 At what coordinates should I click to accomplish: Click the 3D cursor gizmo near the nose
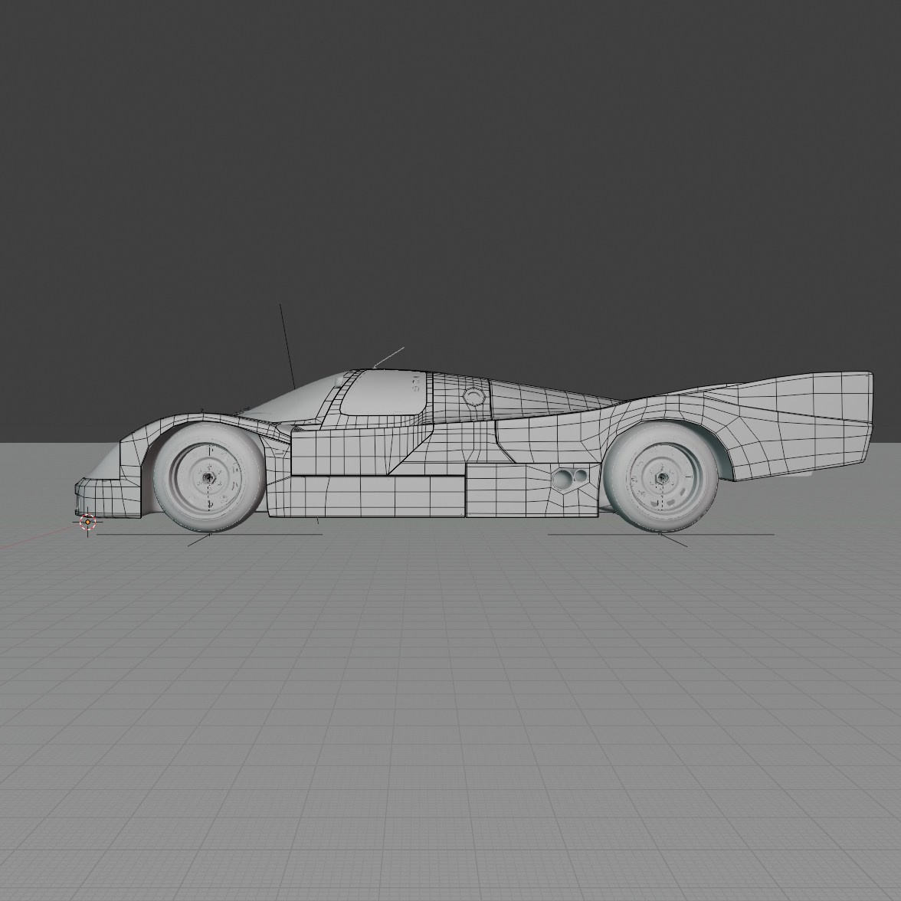(87, 523)
